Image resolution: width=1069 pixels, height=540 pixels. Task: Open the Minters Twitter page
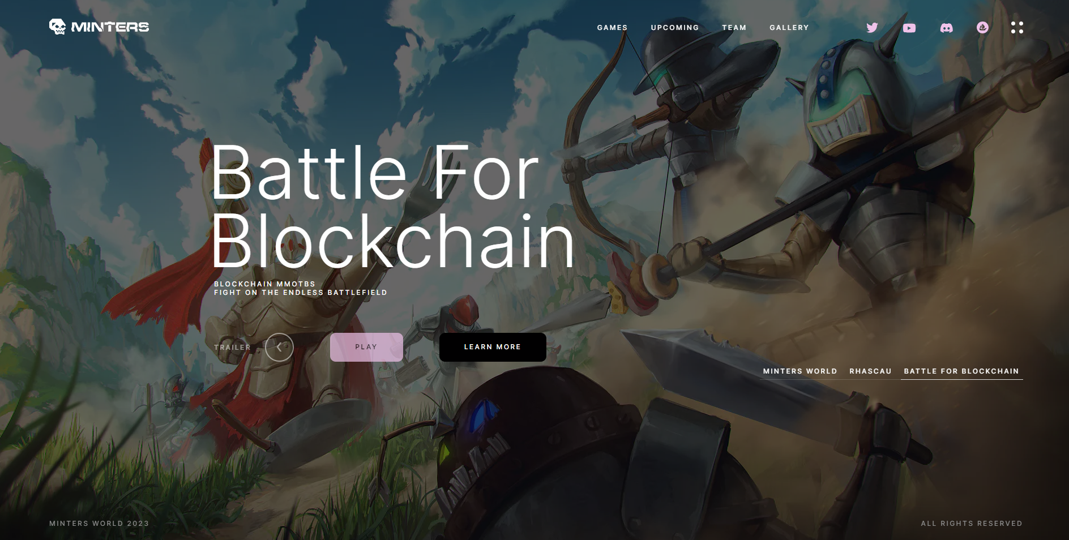pyautogui.click(x=872, y=27)
